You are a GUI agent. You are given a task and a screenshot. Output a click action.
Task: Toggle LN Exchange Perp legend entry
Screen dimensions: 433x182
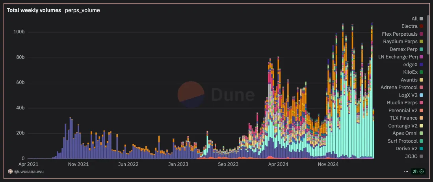401,57
